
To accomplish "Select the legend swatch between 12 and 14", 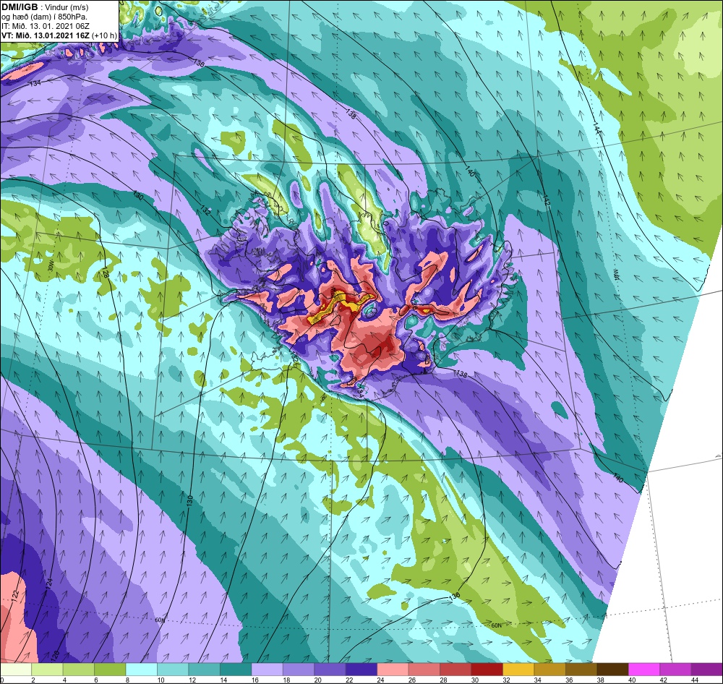I will [205, 670].
